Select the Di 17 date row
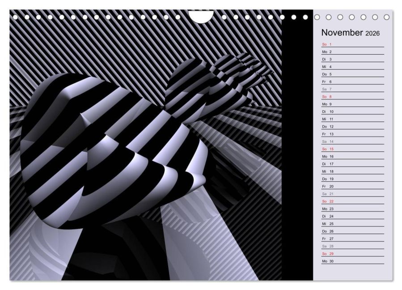 (353, 164)
